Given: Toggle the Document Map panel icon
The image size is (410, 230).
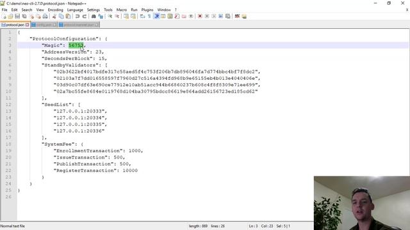Looking at the screenshot, I should click(170, 16).
